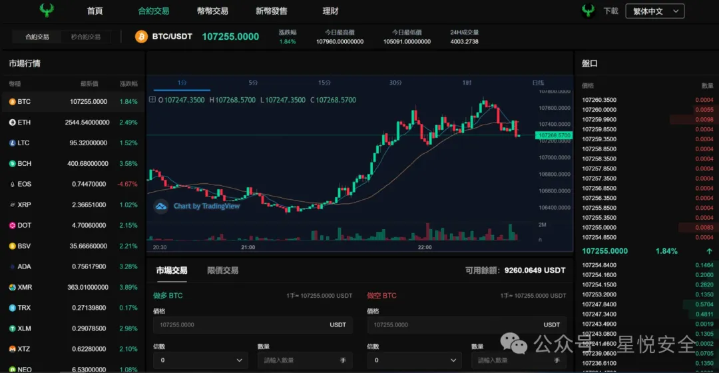Viewport: 719px width, 373px height.
Task: Open the 理財 menu item
Action: 330,11
